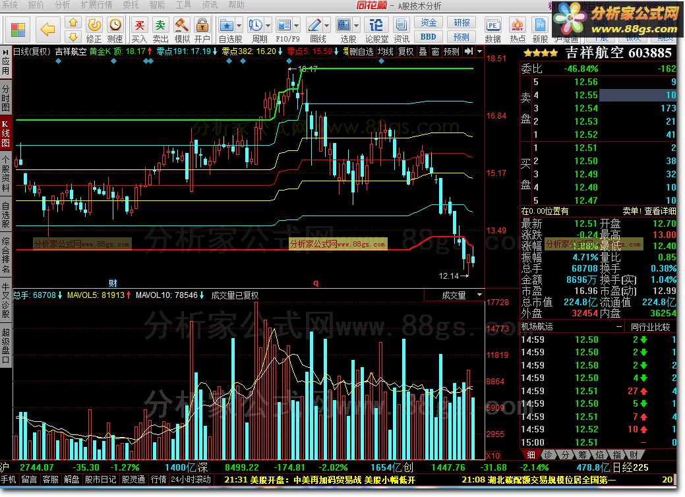This screenshot has width=685, height=497.
Task: Open the 分析 menu
Action: click(62, 5)
